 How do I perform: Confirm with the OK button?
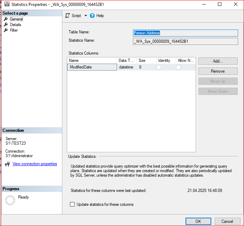198,221
